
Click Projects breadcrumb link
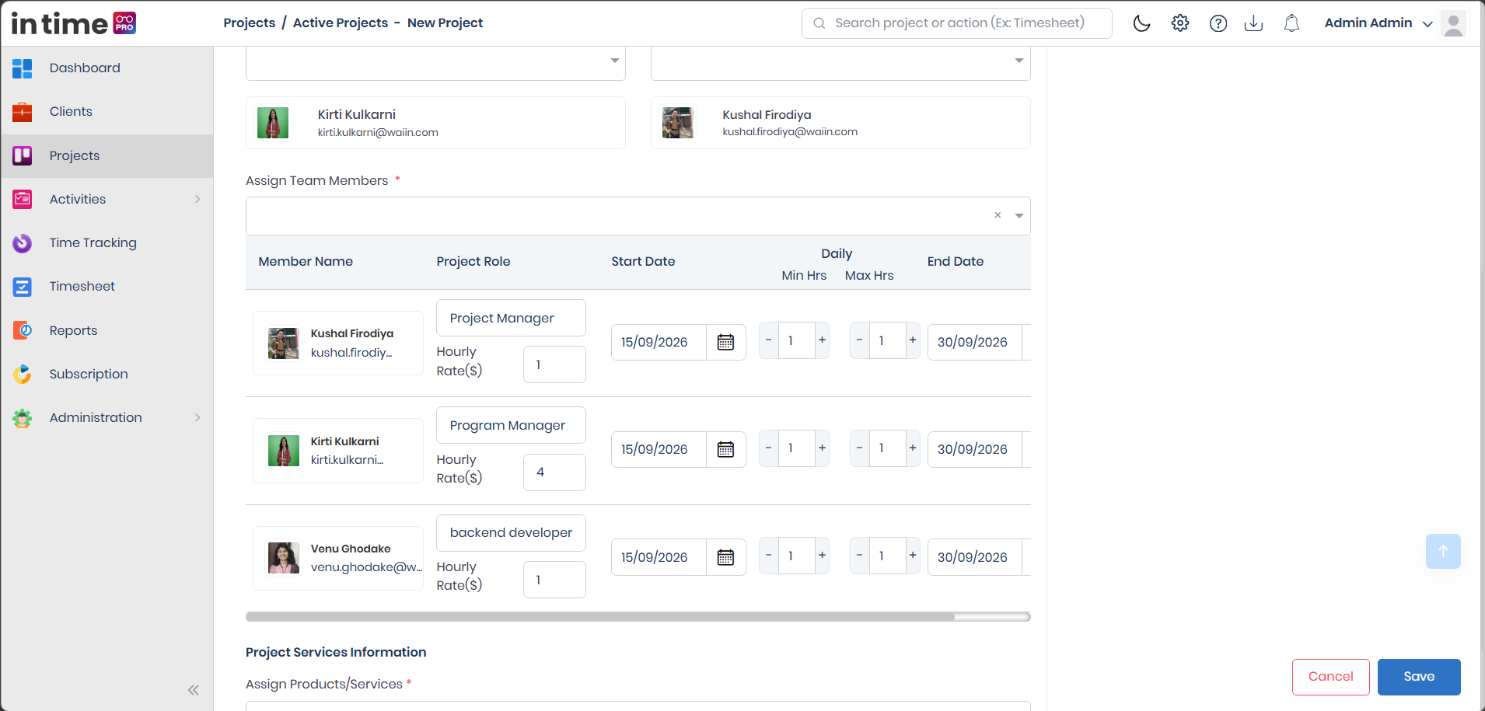click(250, 23)
